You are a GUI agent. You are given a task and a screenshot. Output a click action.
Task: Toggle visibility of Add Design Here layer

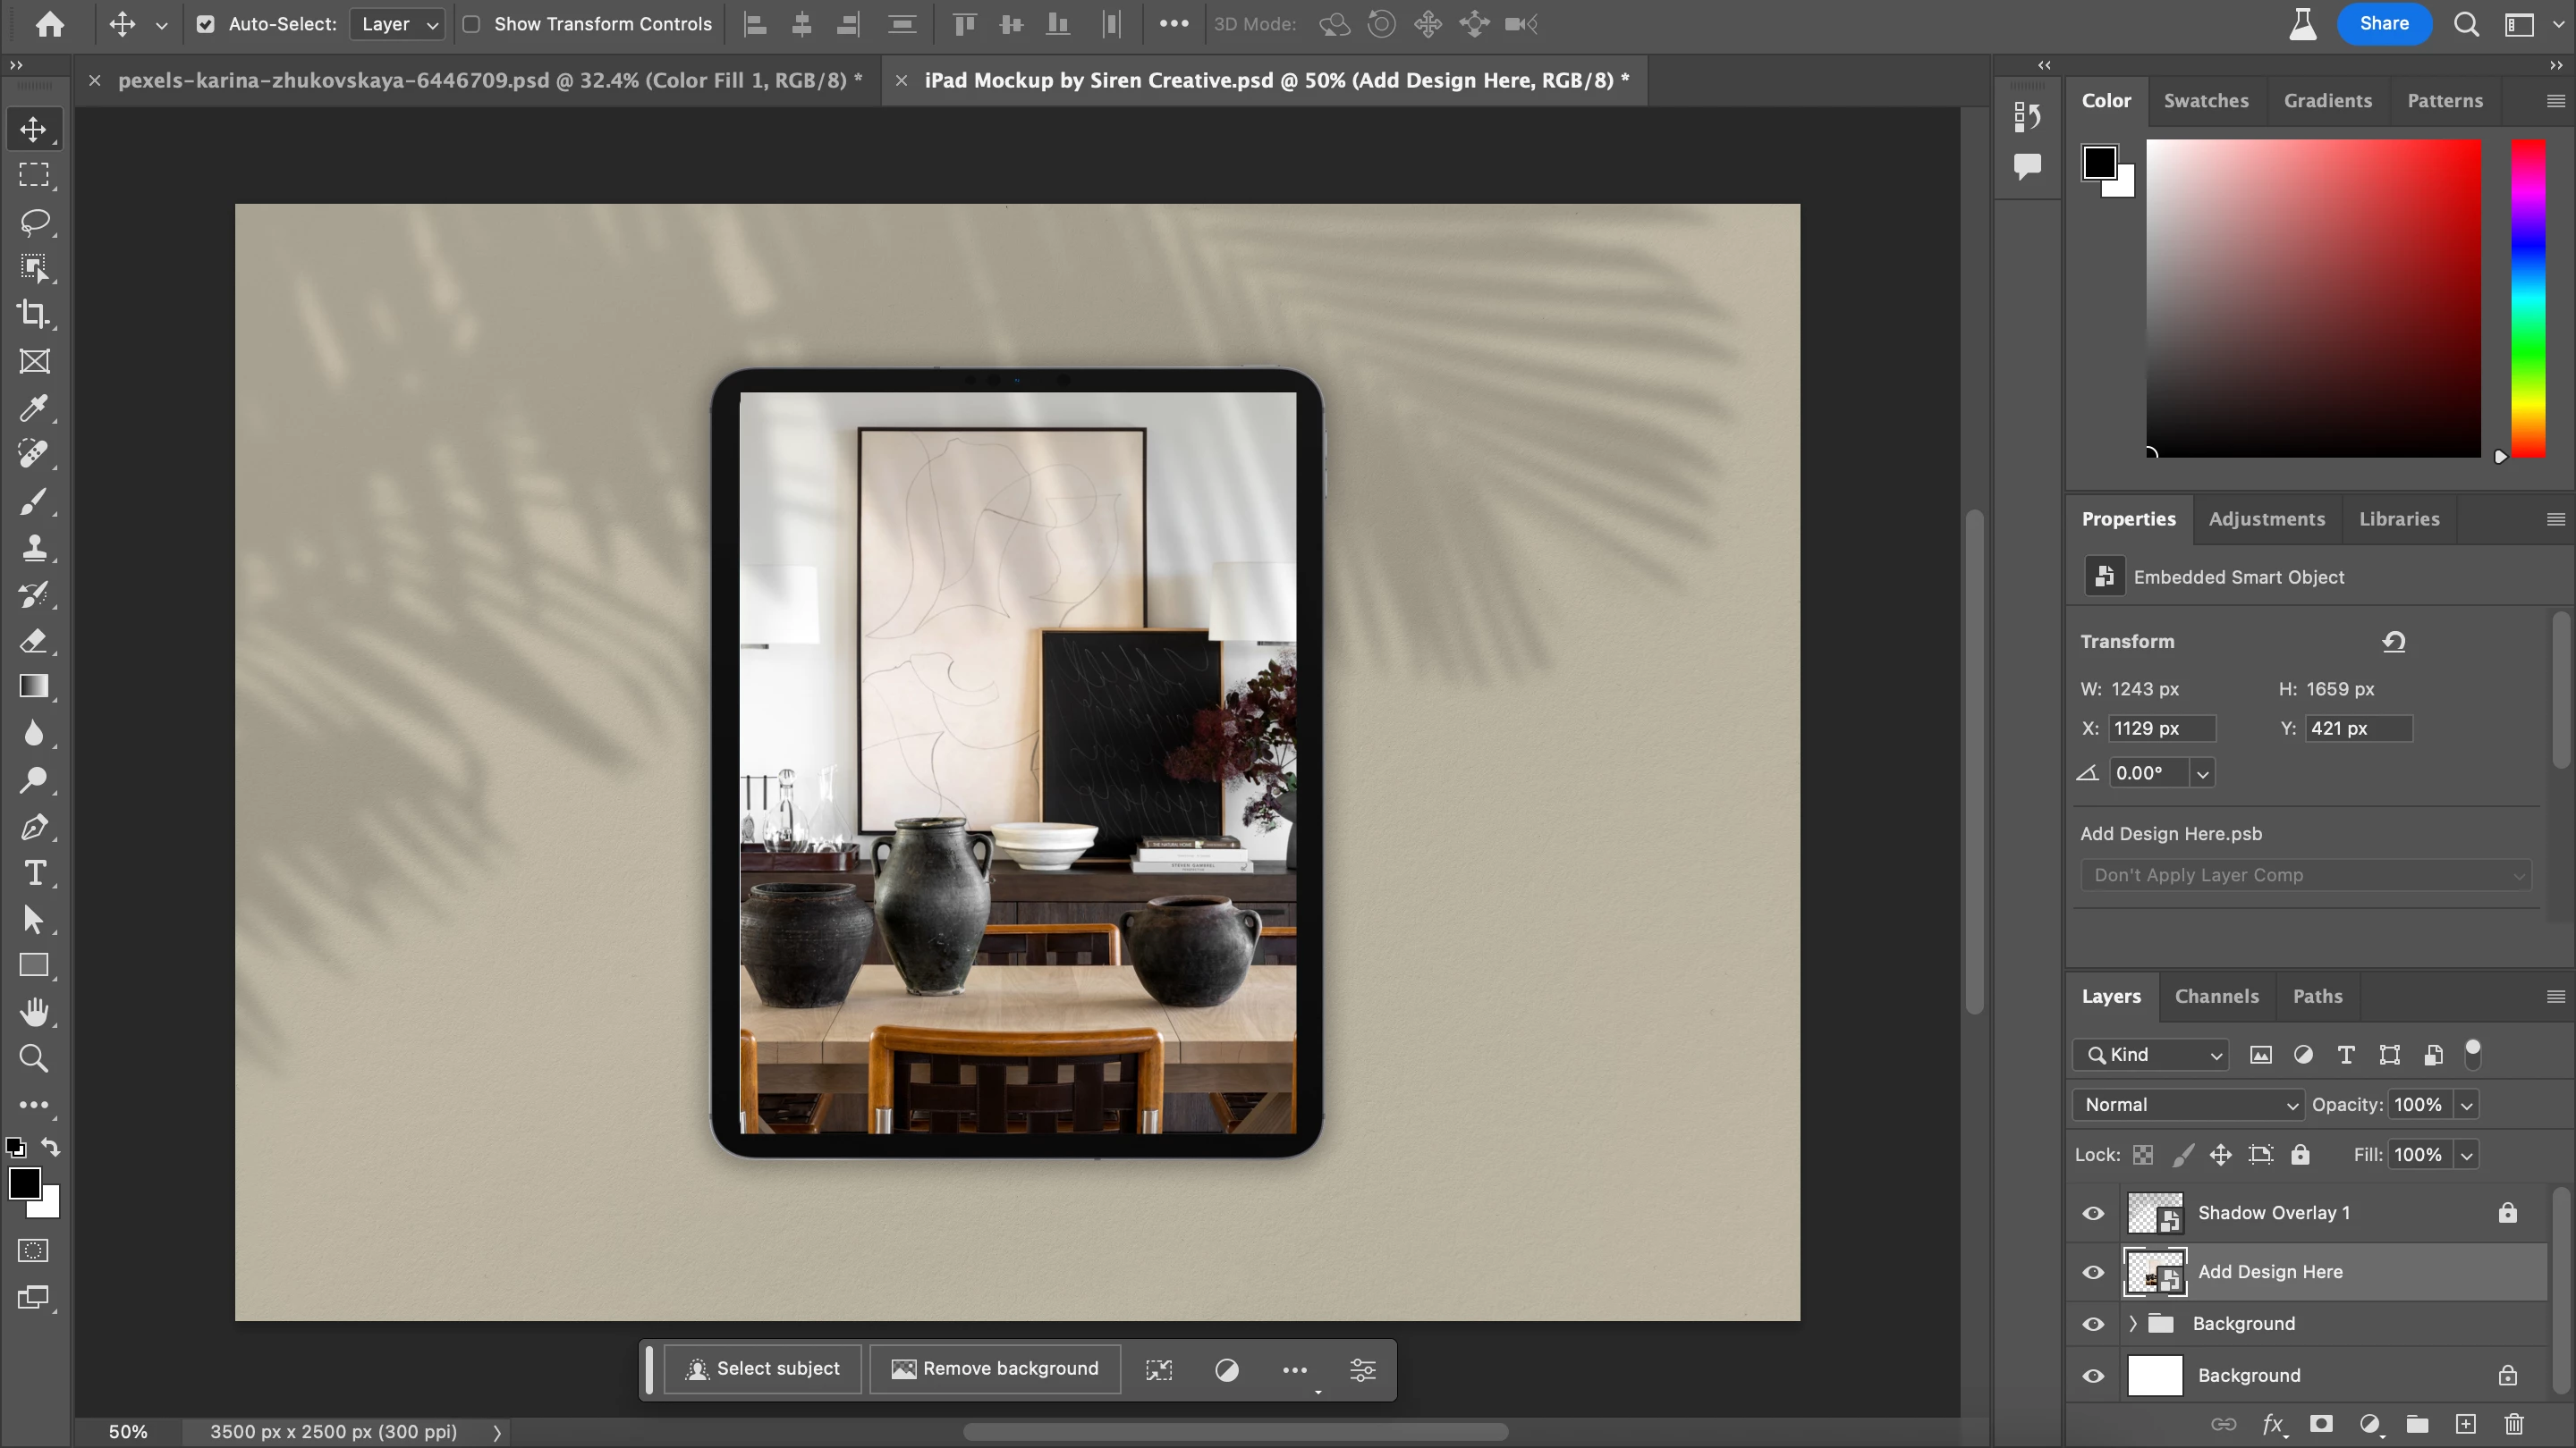pos(2093,1272)
